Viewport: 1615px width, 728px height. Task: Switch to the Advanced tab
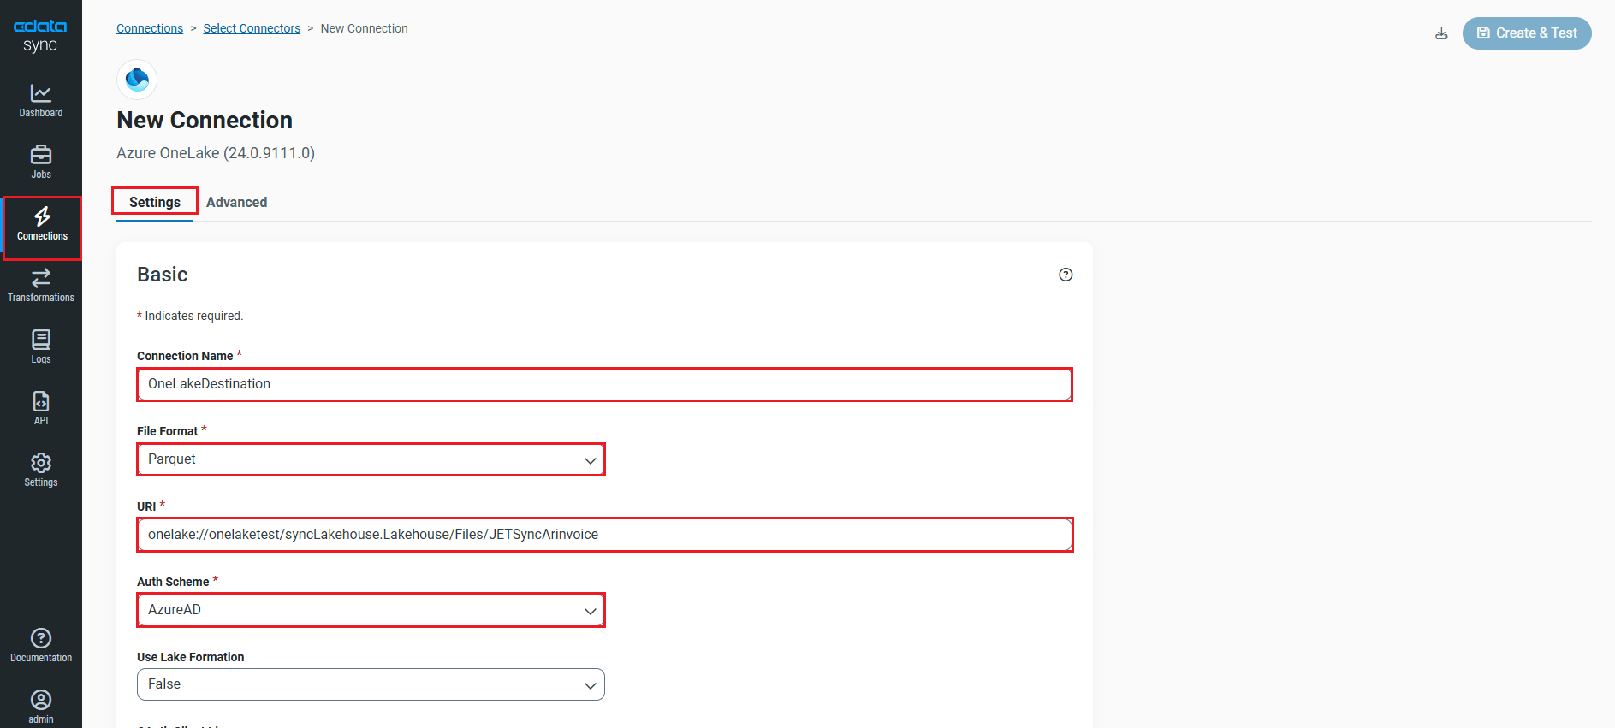[237, 202]
